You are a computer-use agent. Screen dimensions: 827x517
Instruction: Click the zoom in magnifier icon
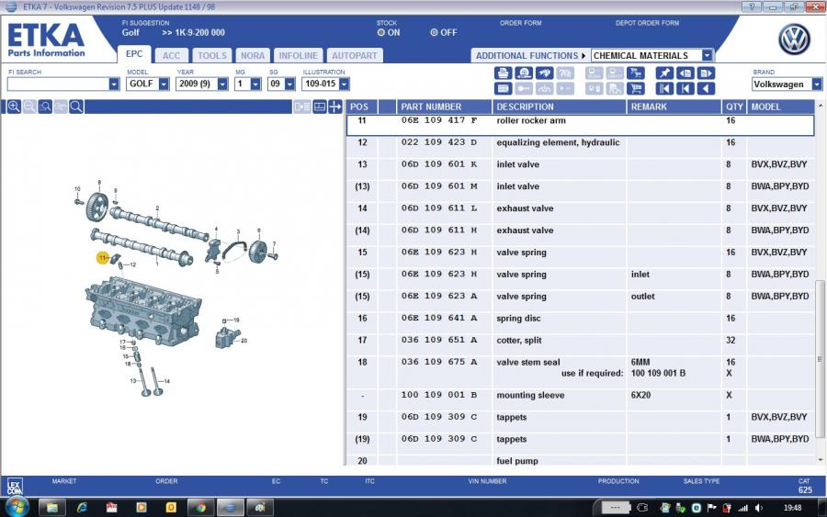[14, 107]
